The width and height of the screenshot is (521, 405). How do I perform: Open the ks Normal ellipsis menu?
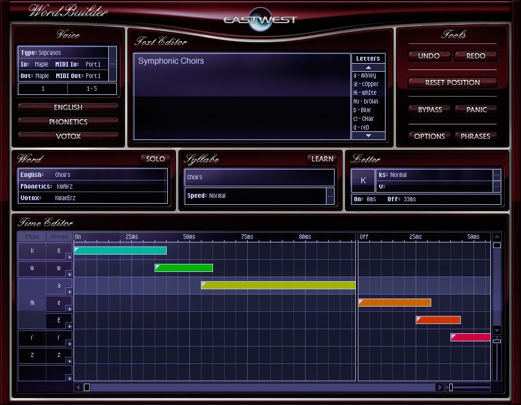click(x=497, y=175)
